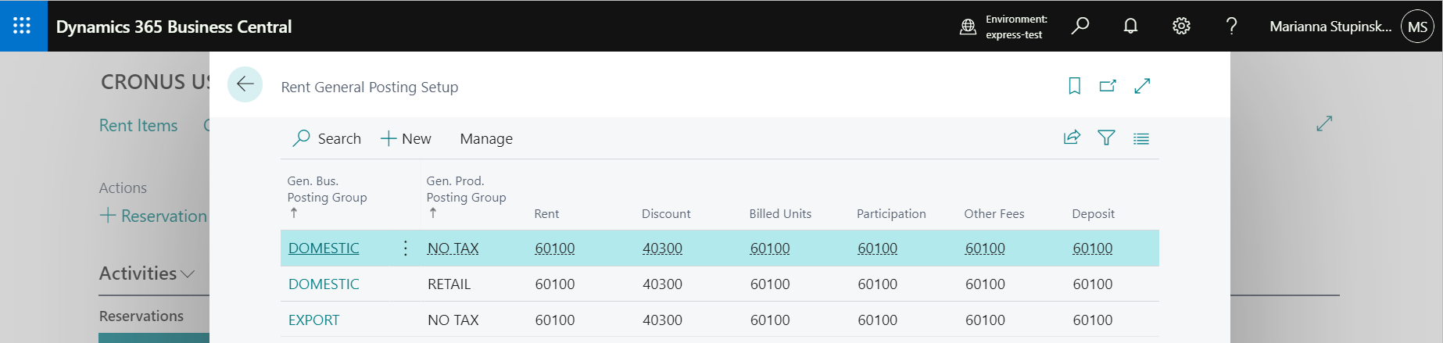Open the settings gear menu
Screen dimensions: 1443x343
coord(1181,27)
